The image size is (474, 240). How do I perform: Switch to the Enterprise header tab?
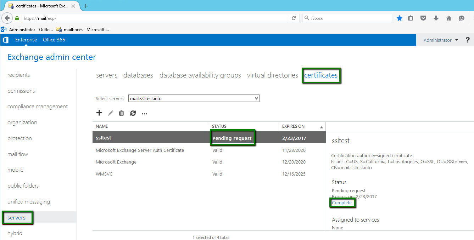coord(26,40)
